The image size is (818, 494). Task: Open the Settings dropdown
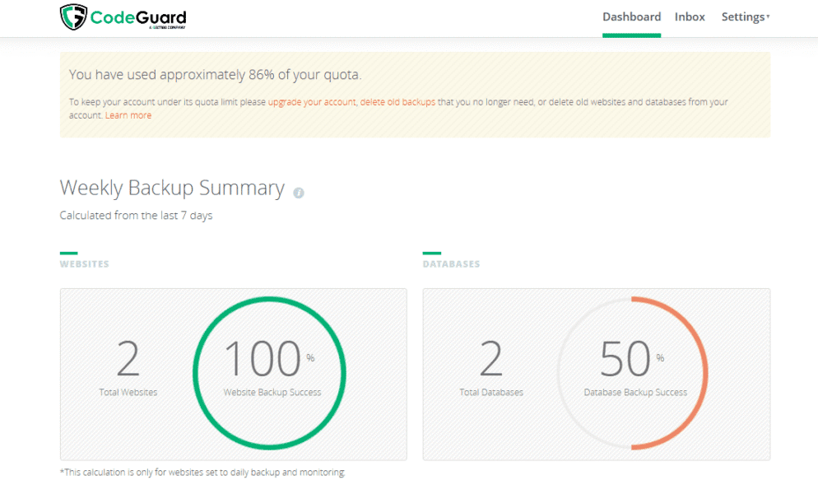[741, 16]
